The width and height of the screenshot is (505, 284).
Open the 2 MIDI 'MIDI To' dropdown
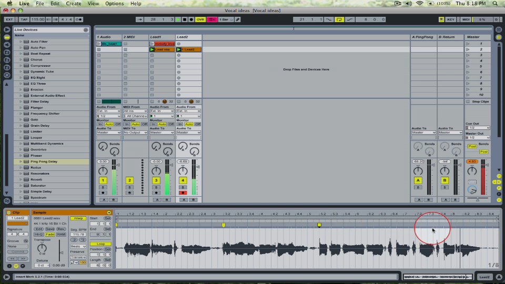(135, 133)
